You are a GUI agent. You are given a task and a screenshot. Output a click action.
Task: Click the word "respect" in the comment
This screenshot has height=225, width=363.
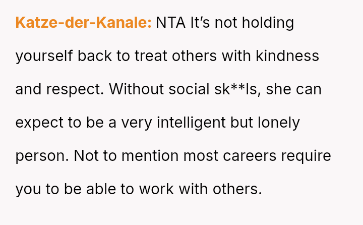coord(75,89)
